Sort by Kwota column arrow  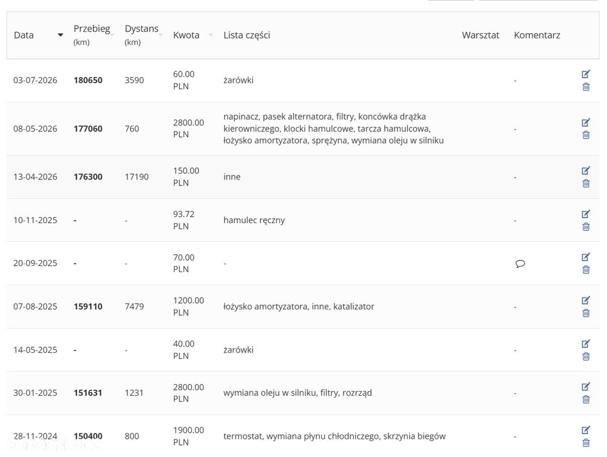coord(211,35)
